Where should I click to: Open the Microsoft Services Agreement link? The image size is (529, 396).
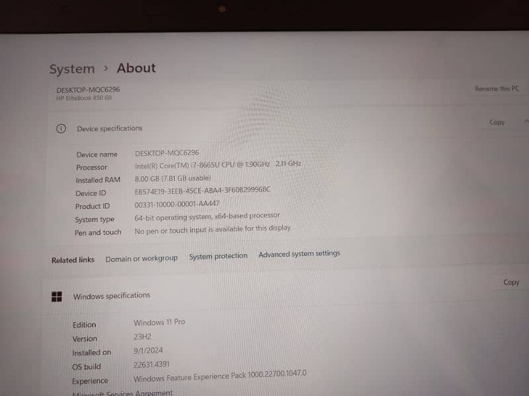point(122,393)
